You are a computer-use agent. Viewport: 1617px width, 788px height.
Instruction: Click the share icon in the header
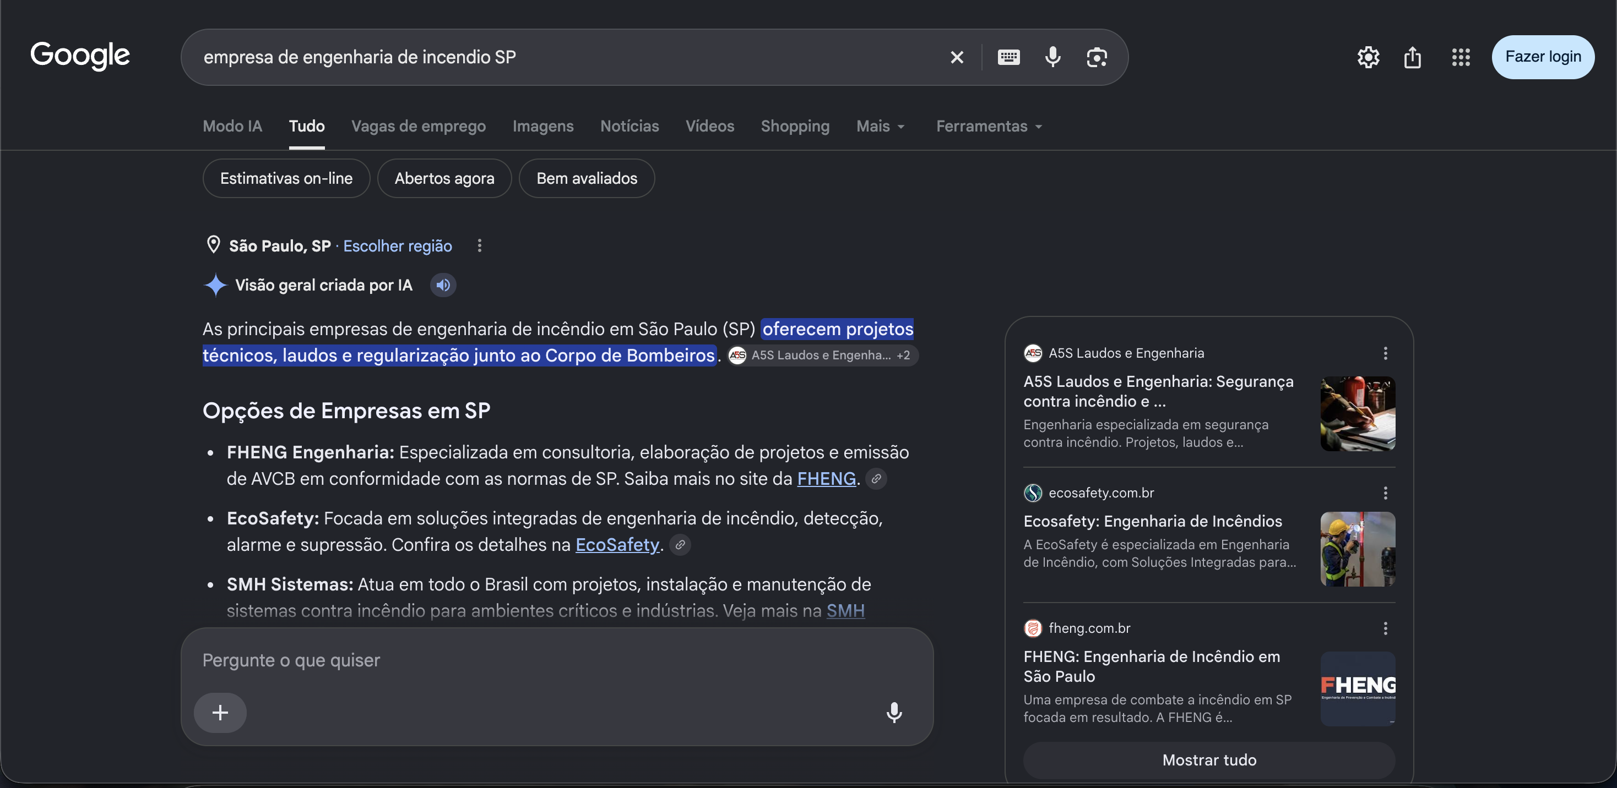click(1412, 57)
